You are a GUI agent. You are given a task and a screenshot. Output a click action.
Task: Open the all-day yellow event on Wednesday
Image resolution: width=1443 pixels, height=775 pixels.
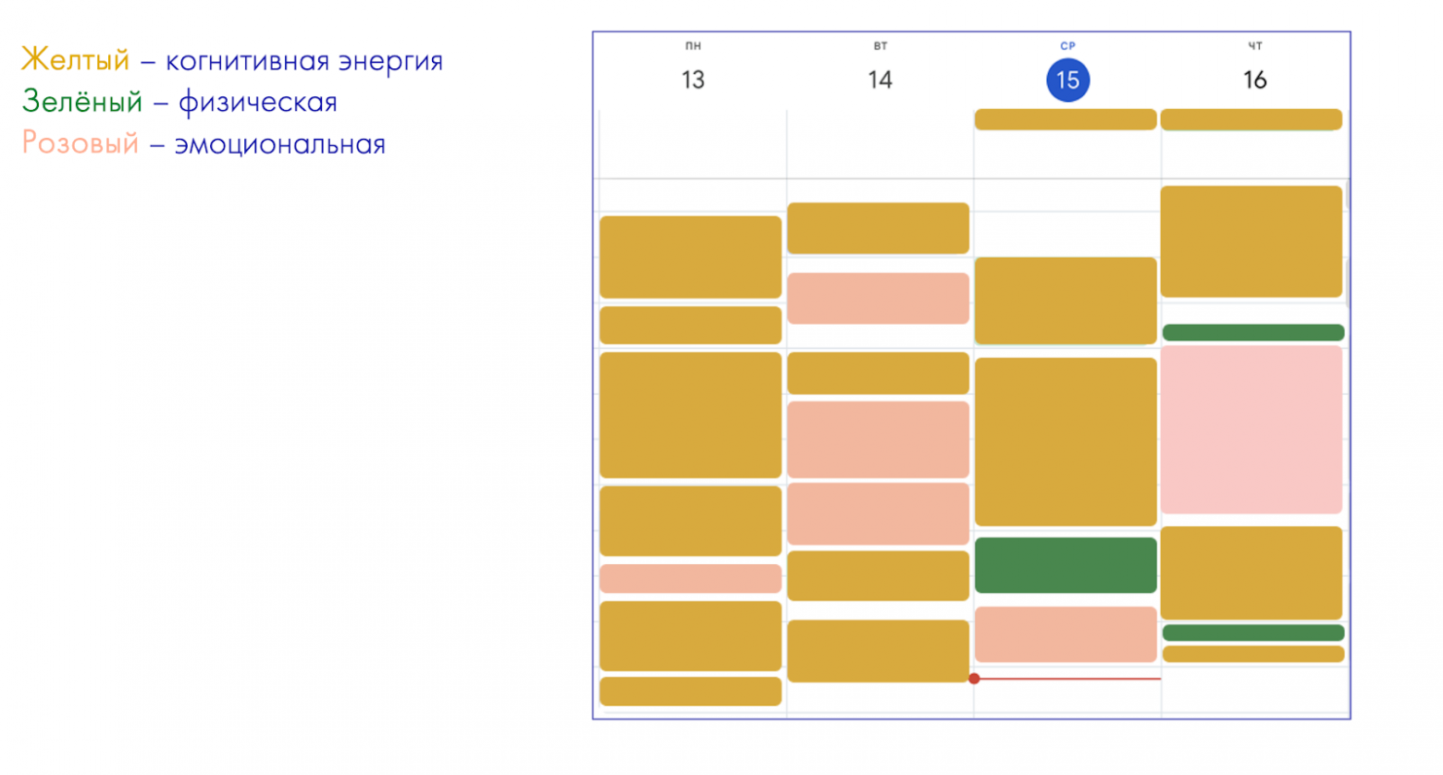pos(1066,119)
